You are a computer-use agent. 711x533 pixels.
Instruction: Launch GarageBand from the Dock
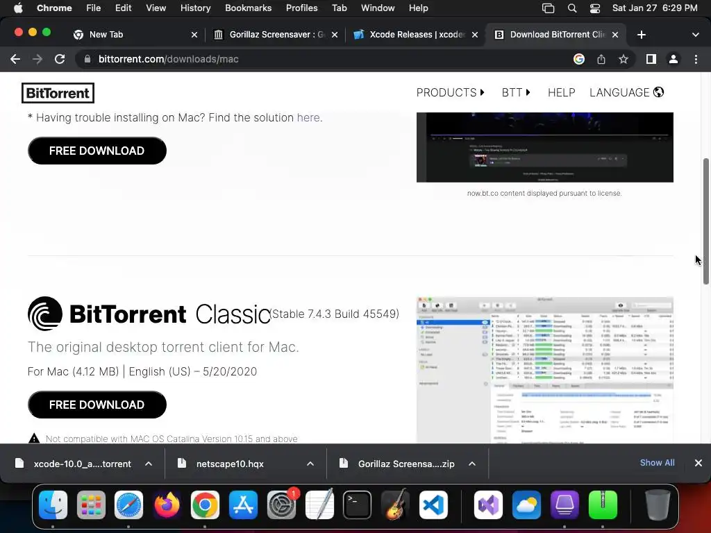(x=395, y=505)
